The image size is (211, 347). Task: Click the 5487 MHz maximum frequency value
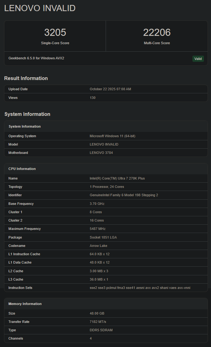pyautogui.click(x=98, y=229)
